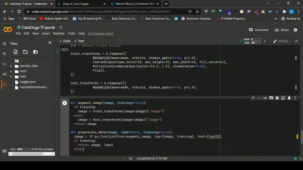The height and width of the screenshot is (170, 303).
Task: Mount Google Drive from the Files panel
Action: point(36,52)
